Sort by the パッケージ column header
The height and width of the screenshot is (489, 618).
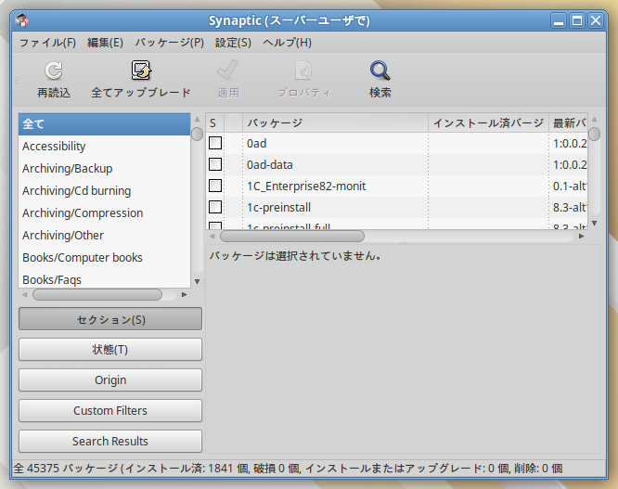coord(335,122)
